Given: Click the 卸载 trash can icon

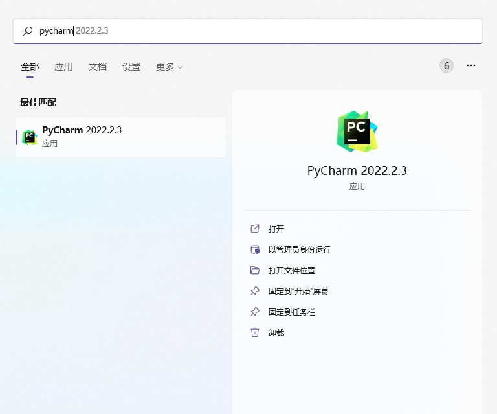Looking at the screenshot, I should 255,332.
